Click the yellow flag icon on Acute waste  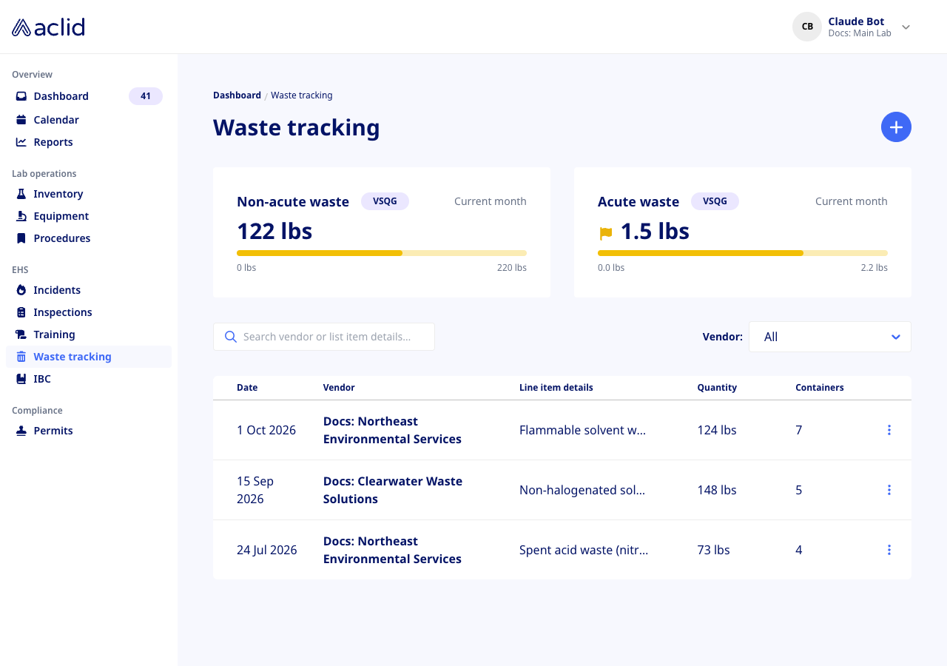(606, 233)
